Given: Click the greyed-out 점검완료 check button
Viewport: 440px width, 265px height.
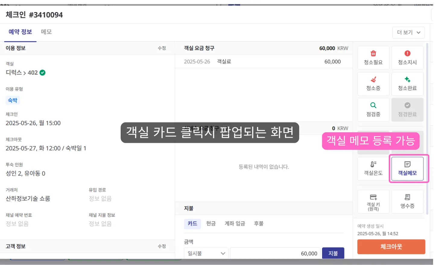Looking at the screenshot, I should (407, 110).
